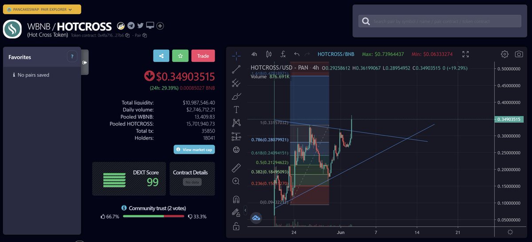Toggle lock all drawing tools
The image size is (532, 242).
point(236,226)
